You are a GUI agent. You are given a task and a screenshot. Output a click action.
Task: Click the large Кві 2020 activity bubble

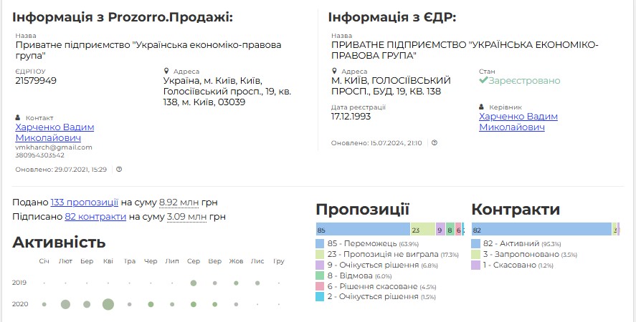pos(108,304)
